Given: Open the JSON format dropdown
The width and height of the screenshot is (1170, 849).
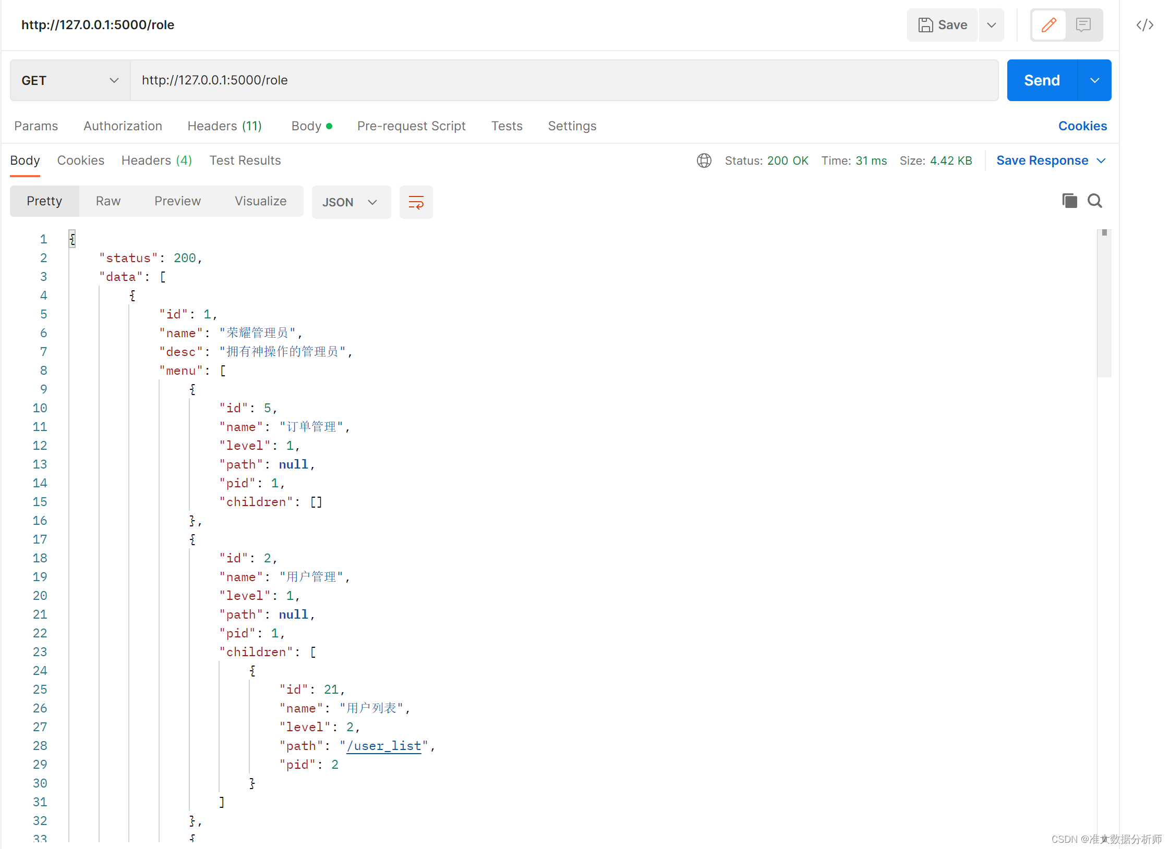Looking at the screenshot, I should pyautogui.click(x=351, y=202).
